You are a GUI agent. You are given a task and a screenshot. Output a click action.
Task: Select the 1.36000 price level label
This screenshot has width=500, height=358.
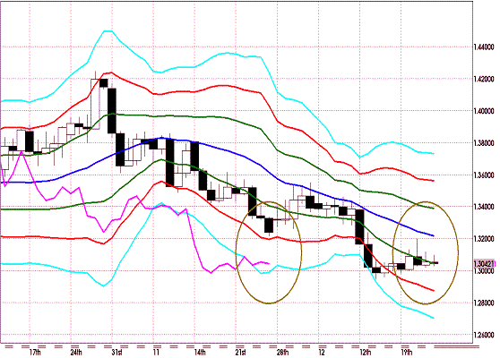point(484,175)
